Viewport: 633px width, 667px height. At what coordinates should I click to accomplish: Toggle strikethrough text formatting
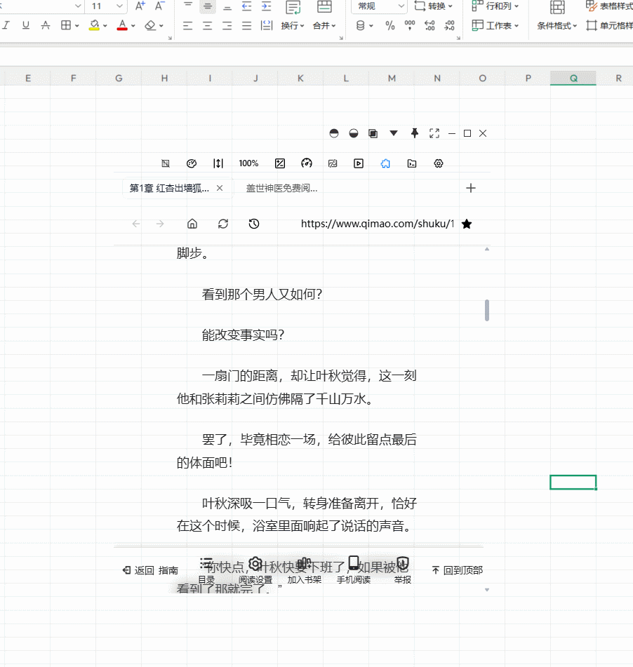point(46,25)
